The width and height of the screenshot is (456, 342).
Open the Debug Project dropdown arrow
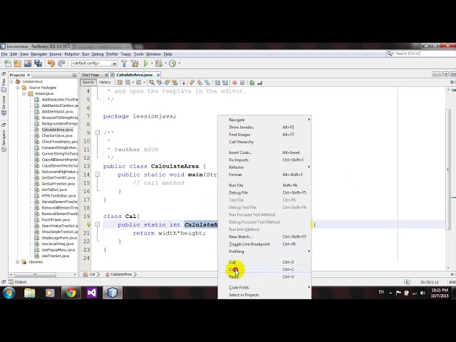point(165,63)
